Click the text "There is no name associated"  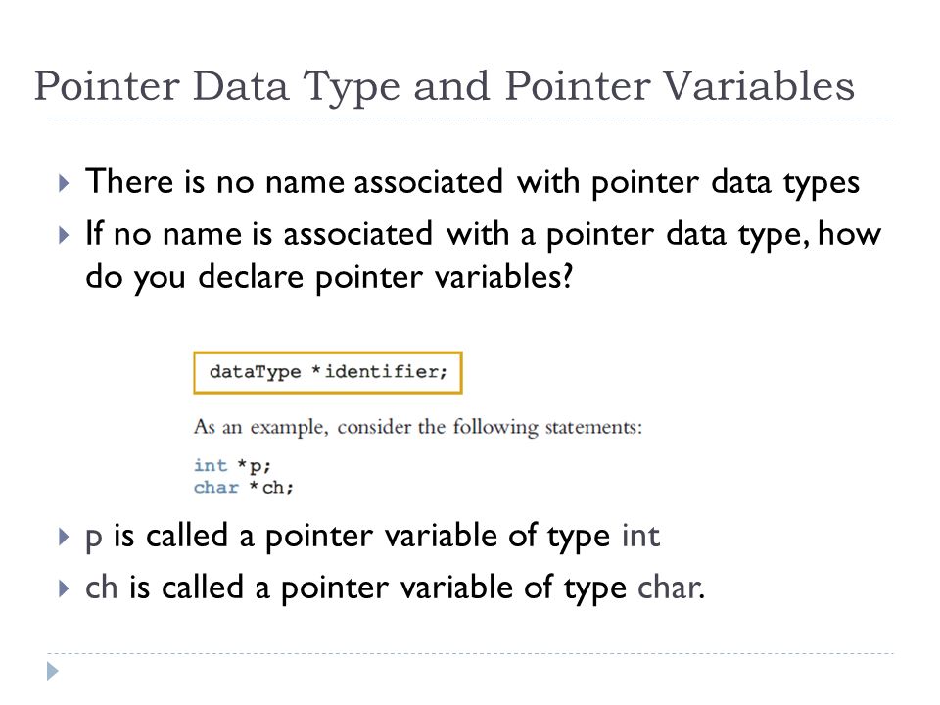295,182
